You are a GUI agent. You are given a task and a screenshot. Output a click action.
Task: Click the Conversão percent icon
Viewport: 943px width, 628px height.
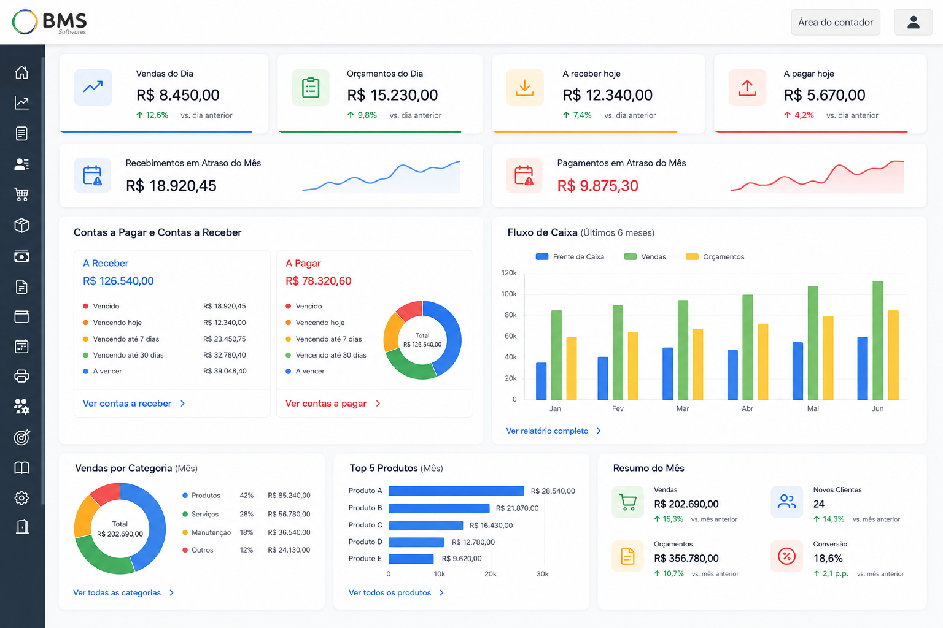point(786,556)
